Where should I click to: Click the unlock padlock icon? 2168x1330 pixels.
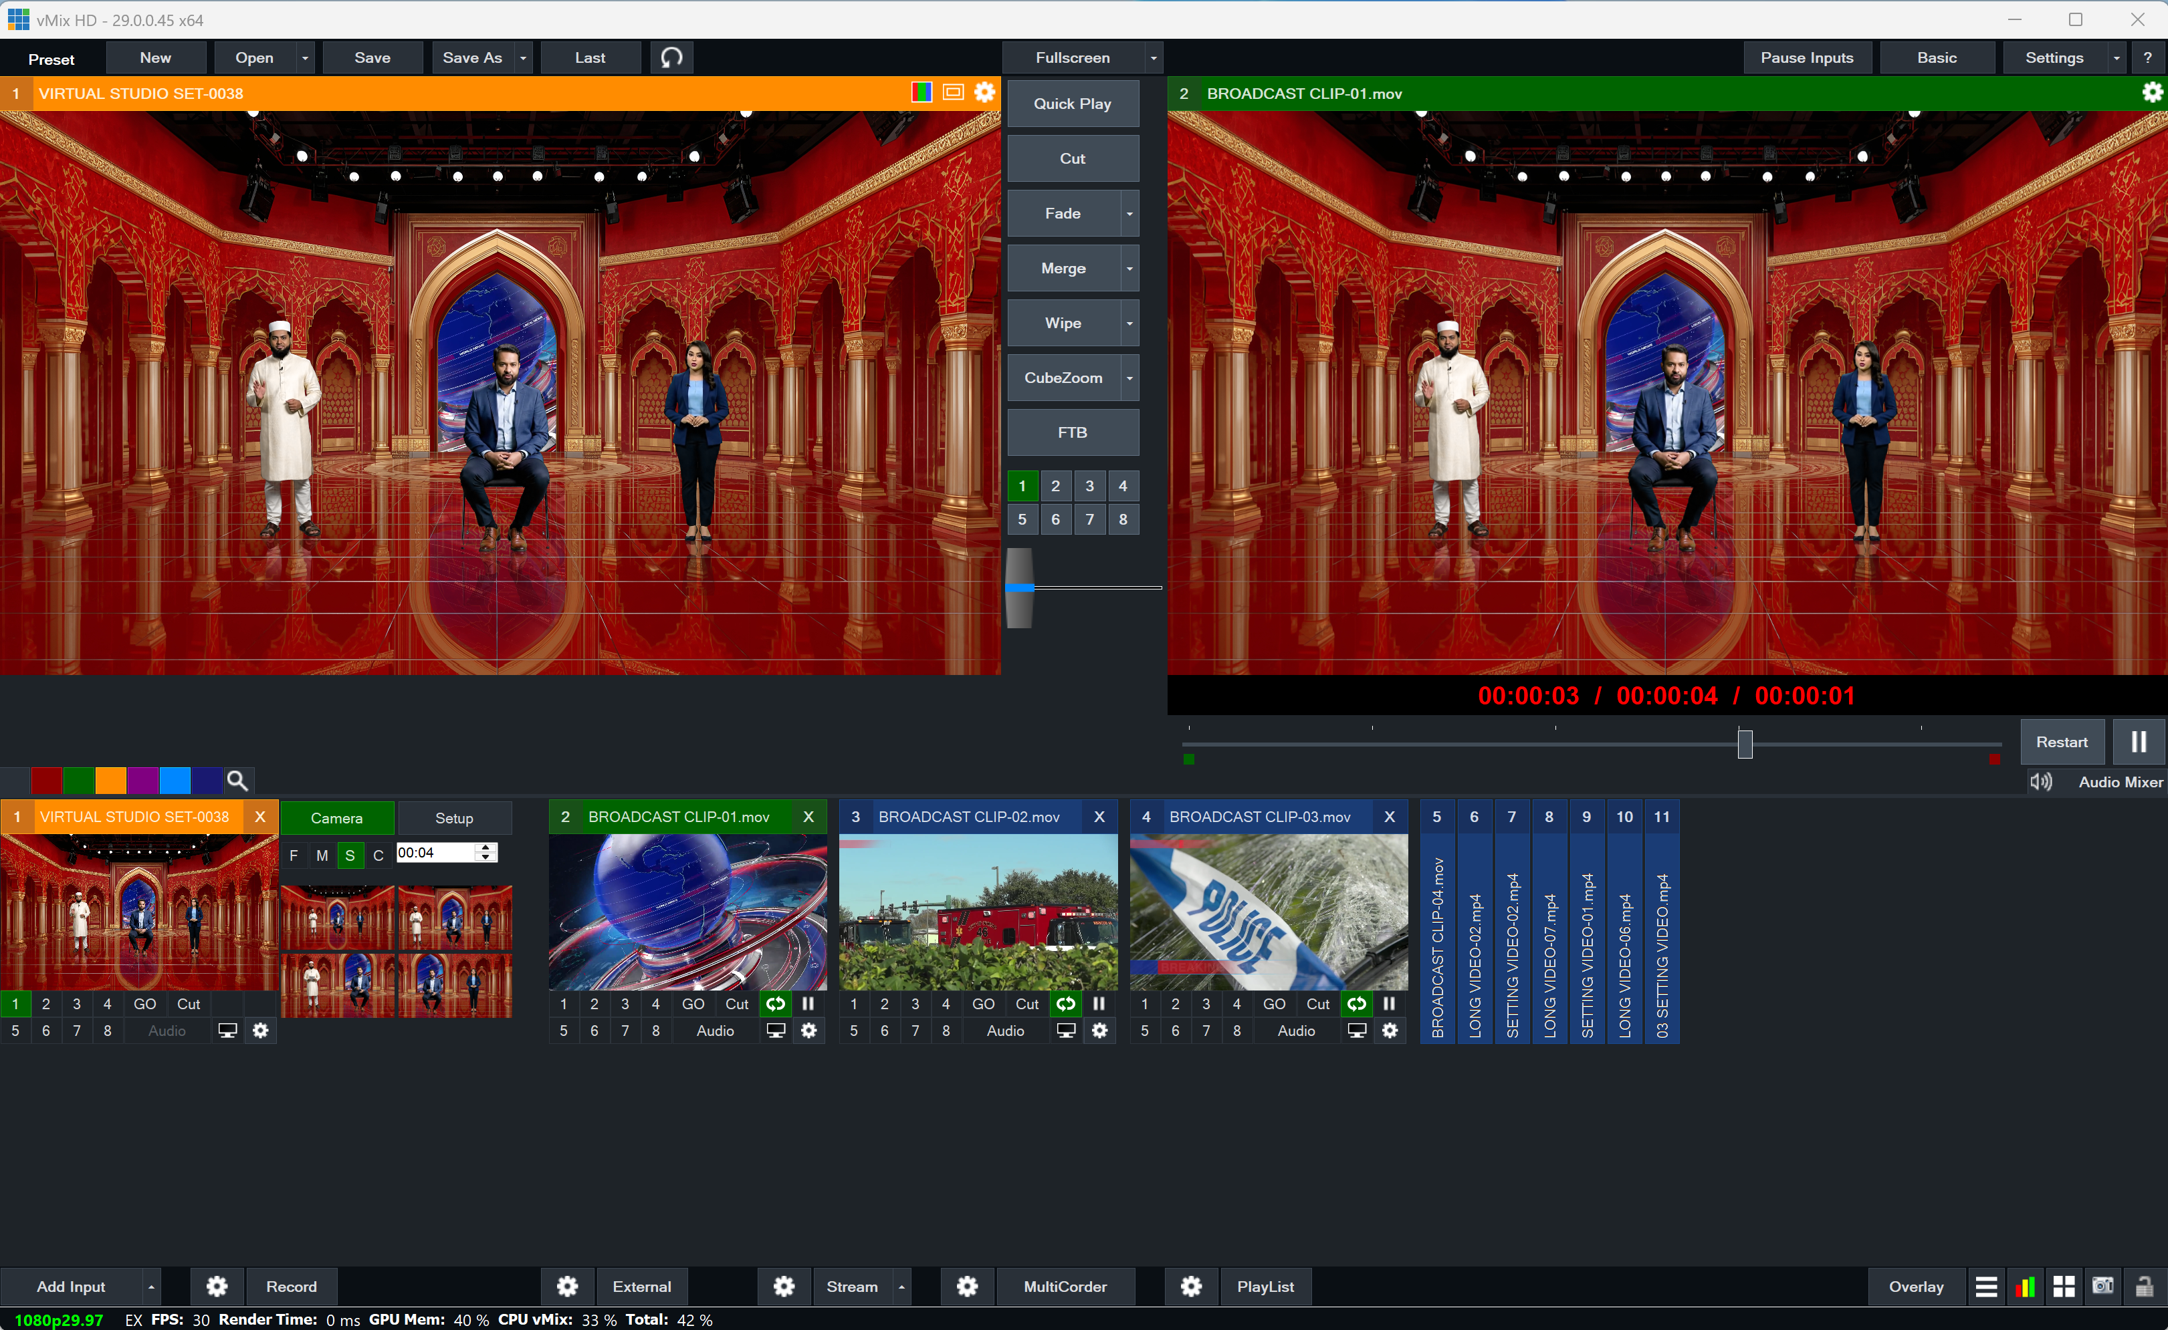[2143, 1286]
